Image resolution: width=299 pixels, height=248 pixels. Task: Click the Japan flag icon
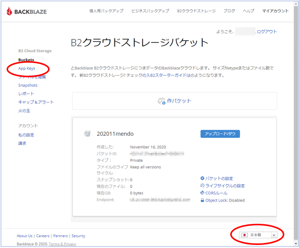coord(244,235)
